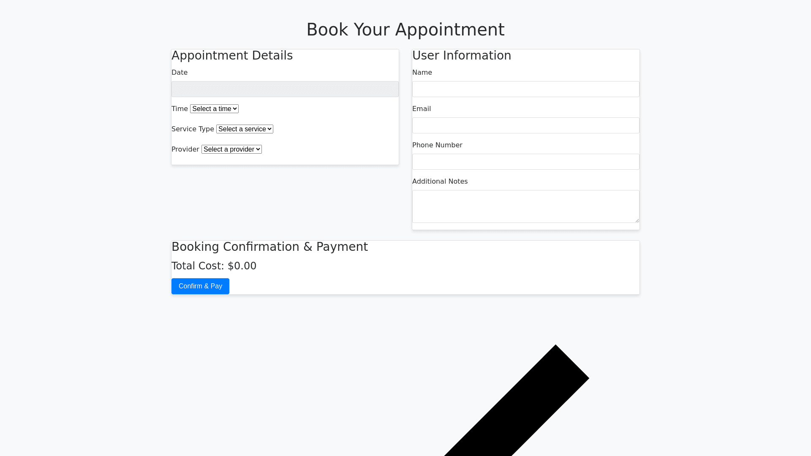Click the Additional Notes text area

click(525, 206)
